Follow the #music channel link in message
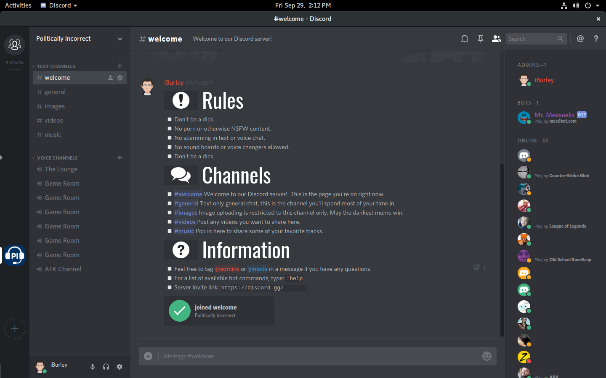 184,231
